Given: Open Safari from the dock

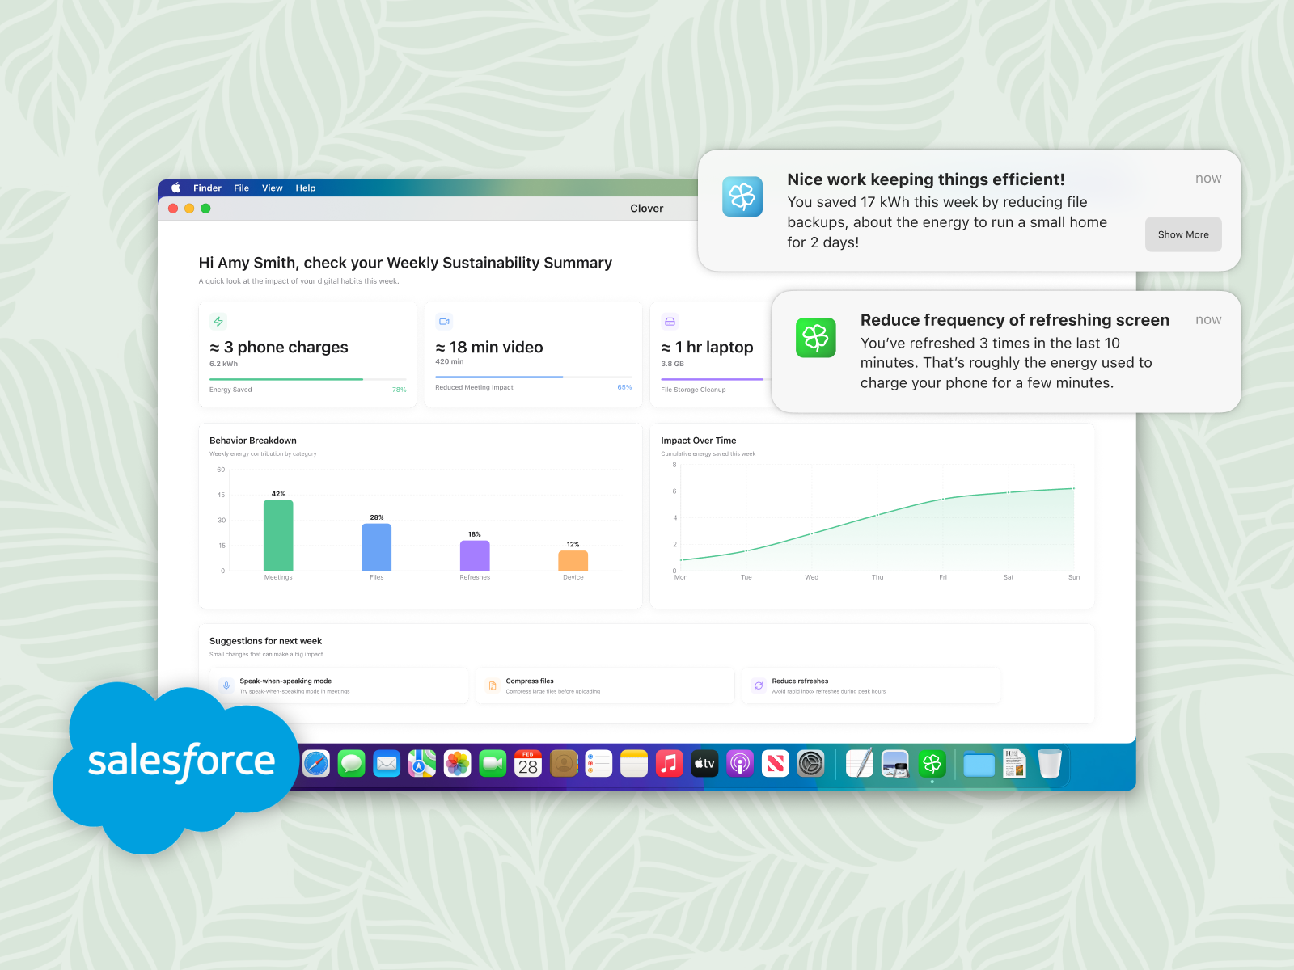Looking at the screenshot, I should tap(316, 763).
